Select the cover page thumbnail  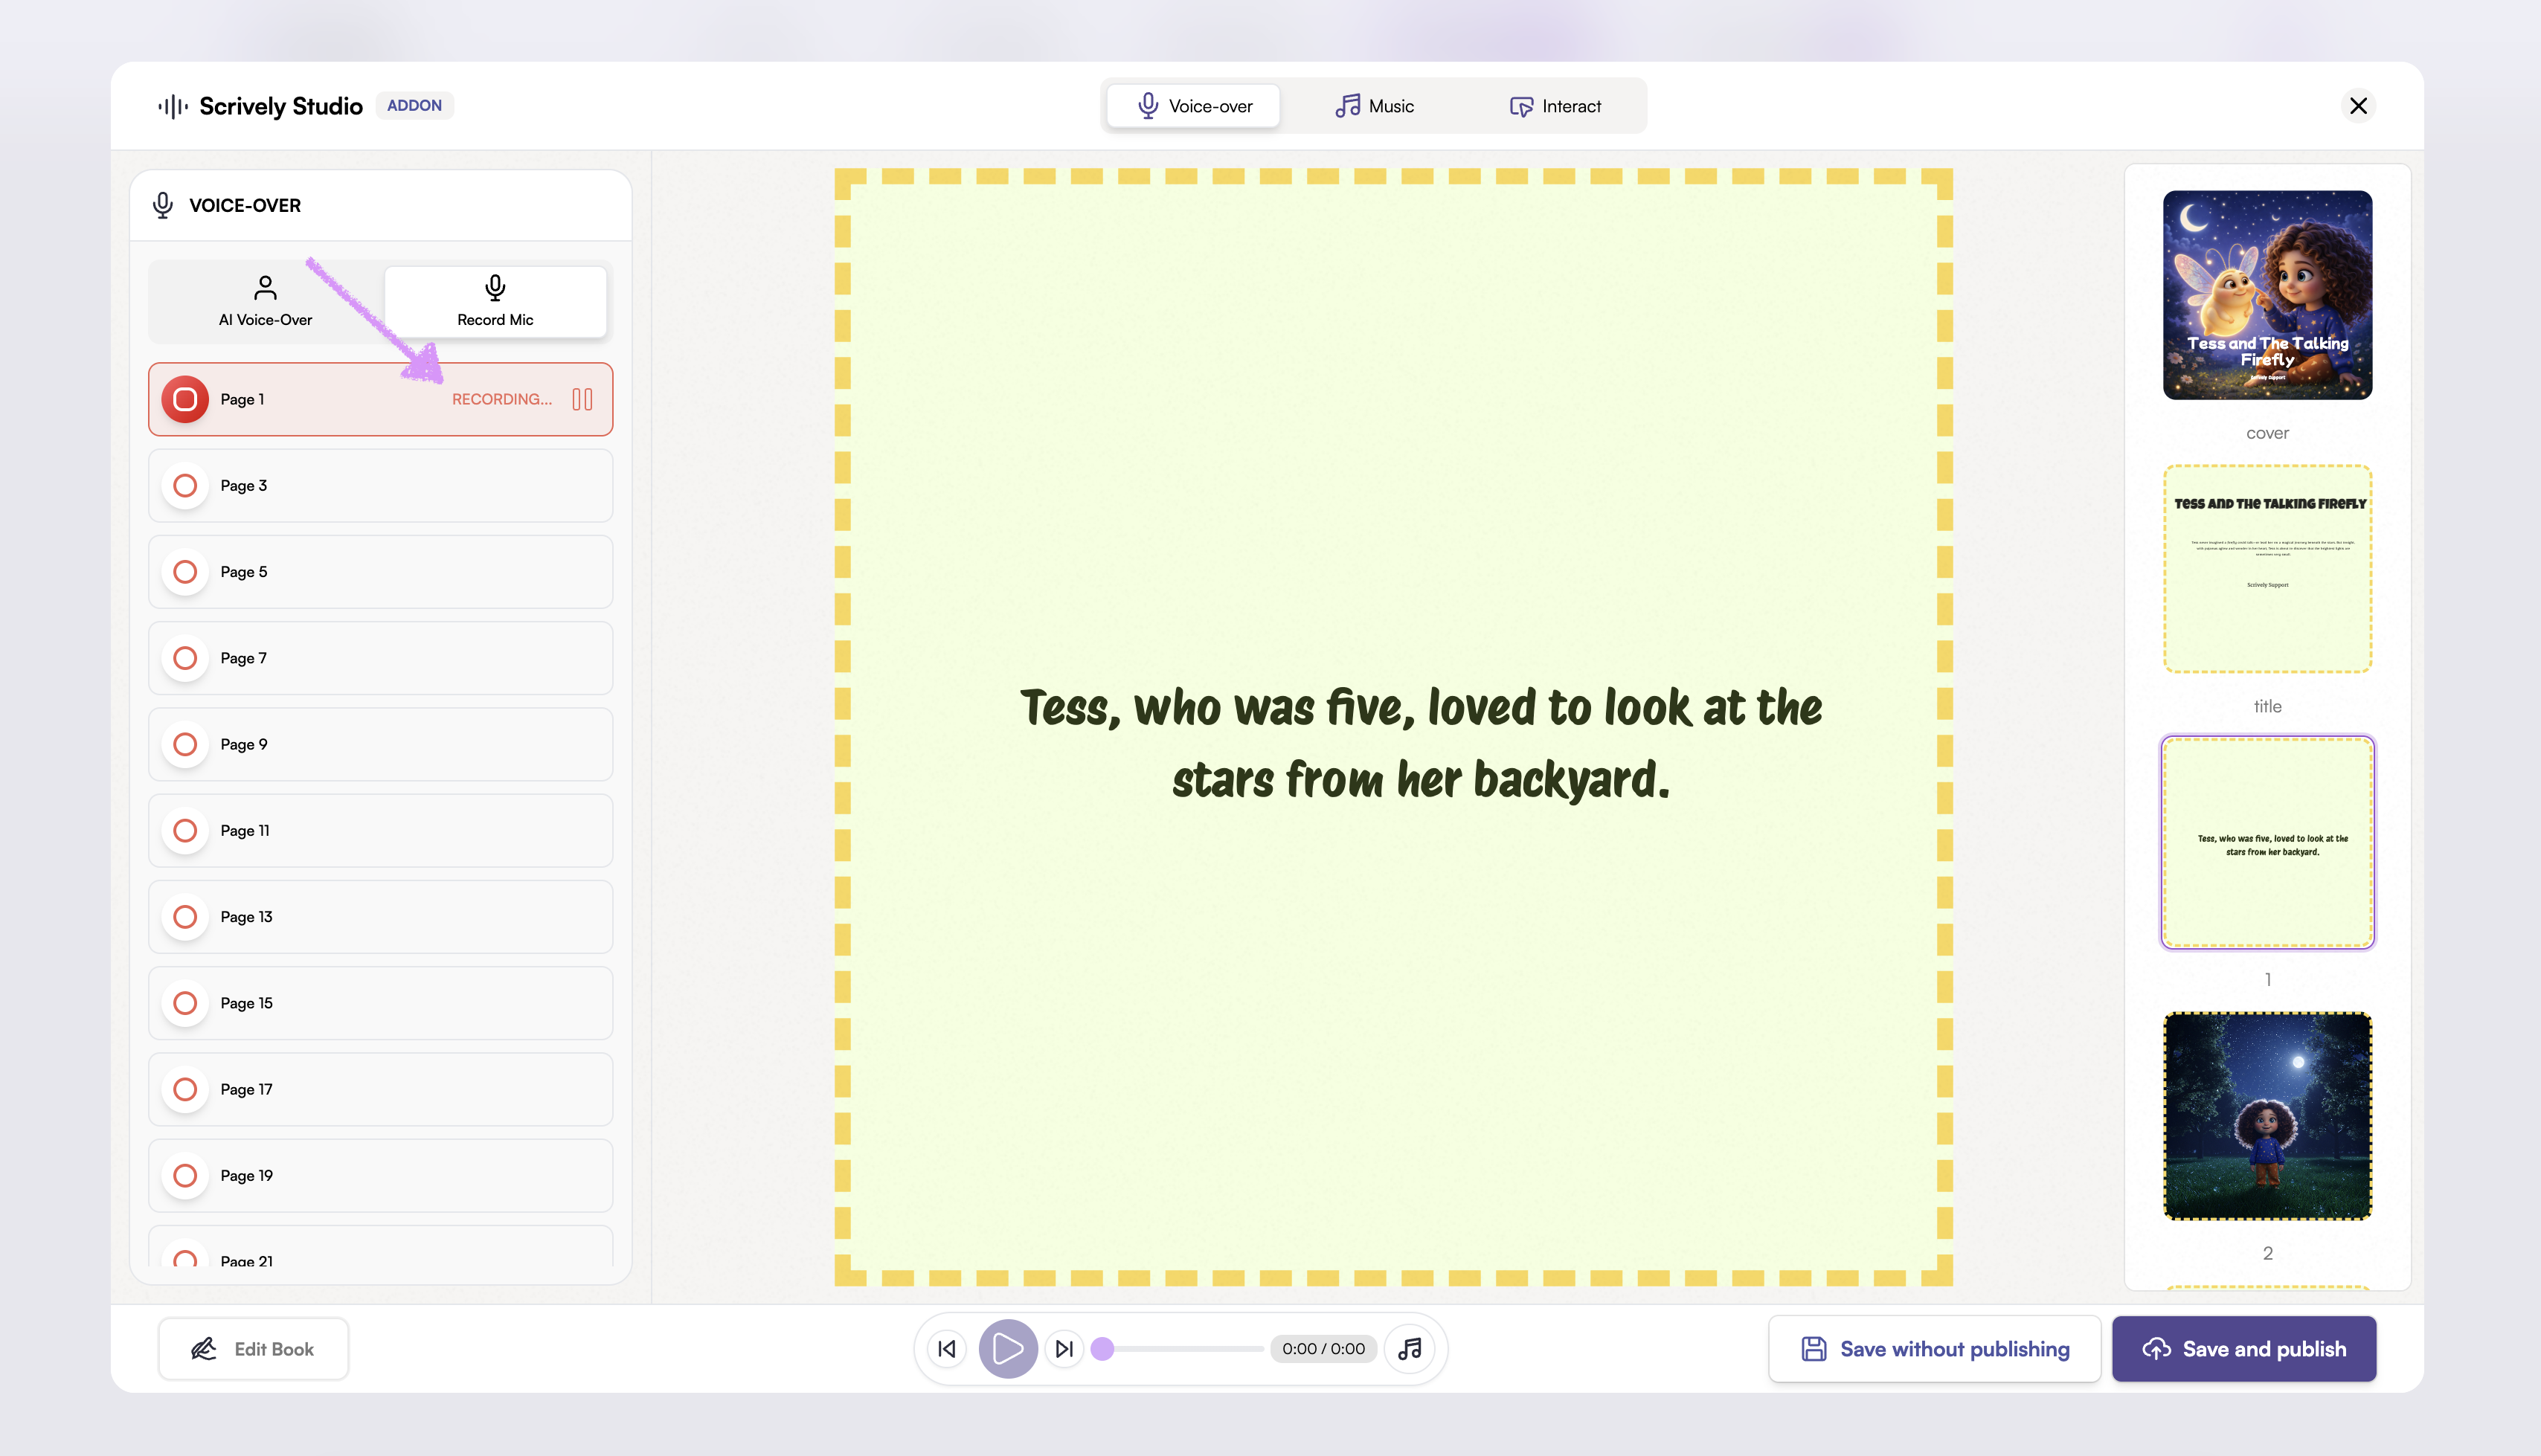(x=2267, y=295)
